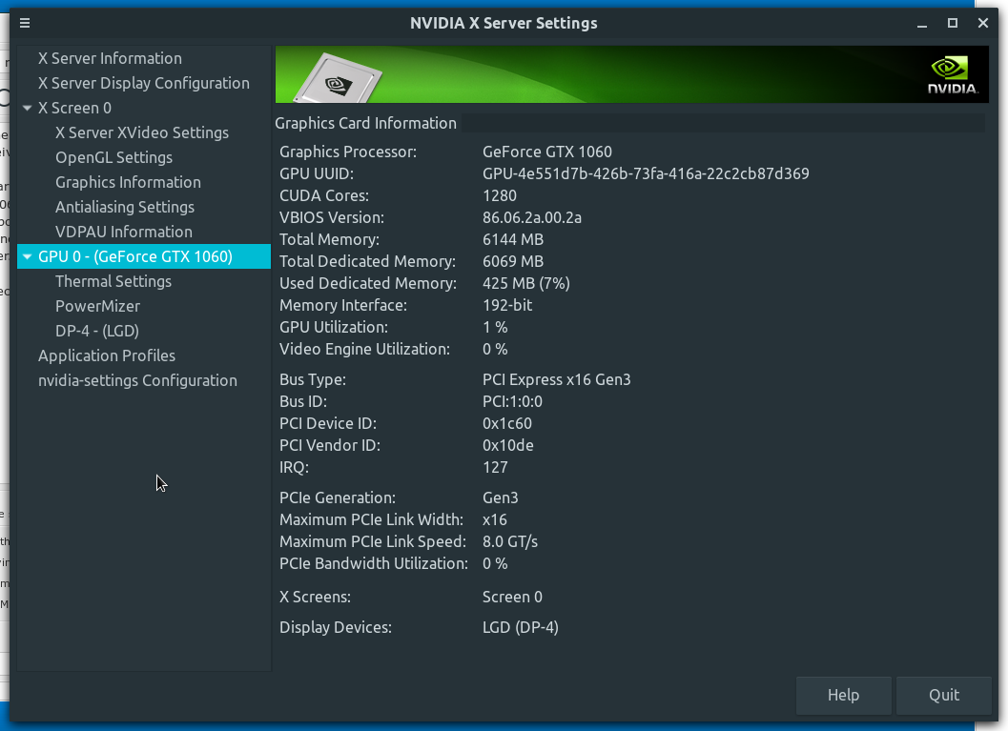
Task: Select PowerMizer in the sidebar
Action: pos(97,306)
